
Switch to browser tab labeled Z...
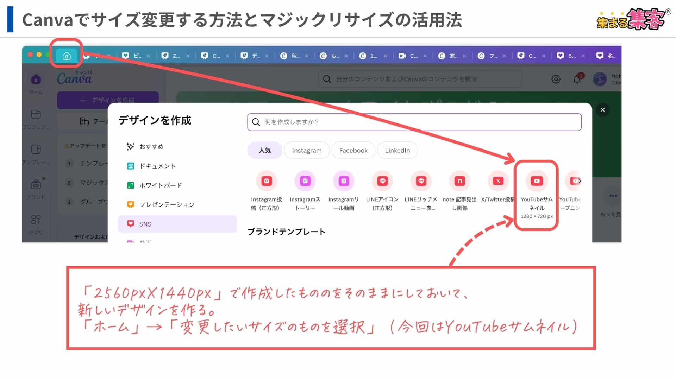175,56
